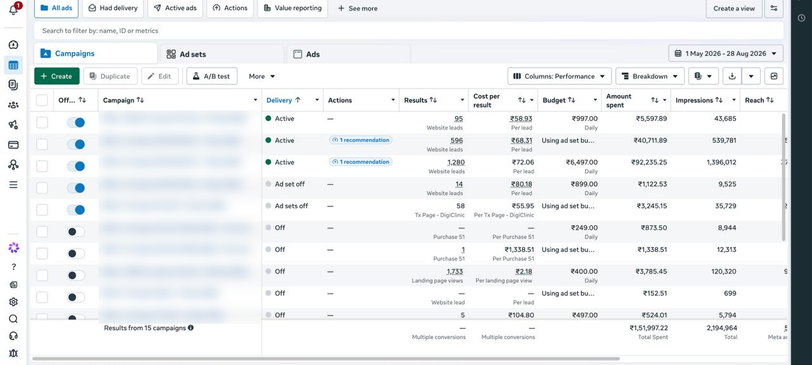Open the charts panel icon
Viewport: 812px width, 365px height.
[774, 76]
